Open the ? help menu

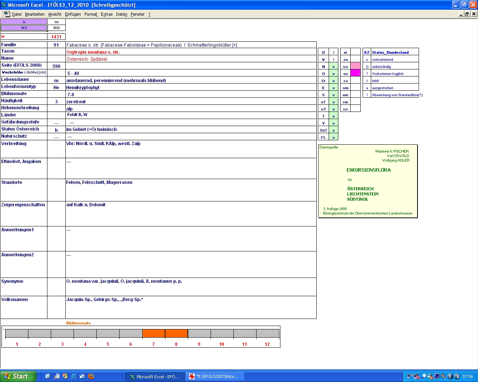tap(149, 14)
